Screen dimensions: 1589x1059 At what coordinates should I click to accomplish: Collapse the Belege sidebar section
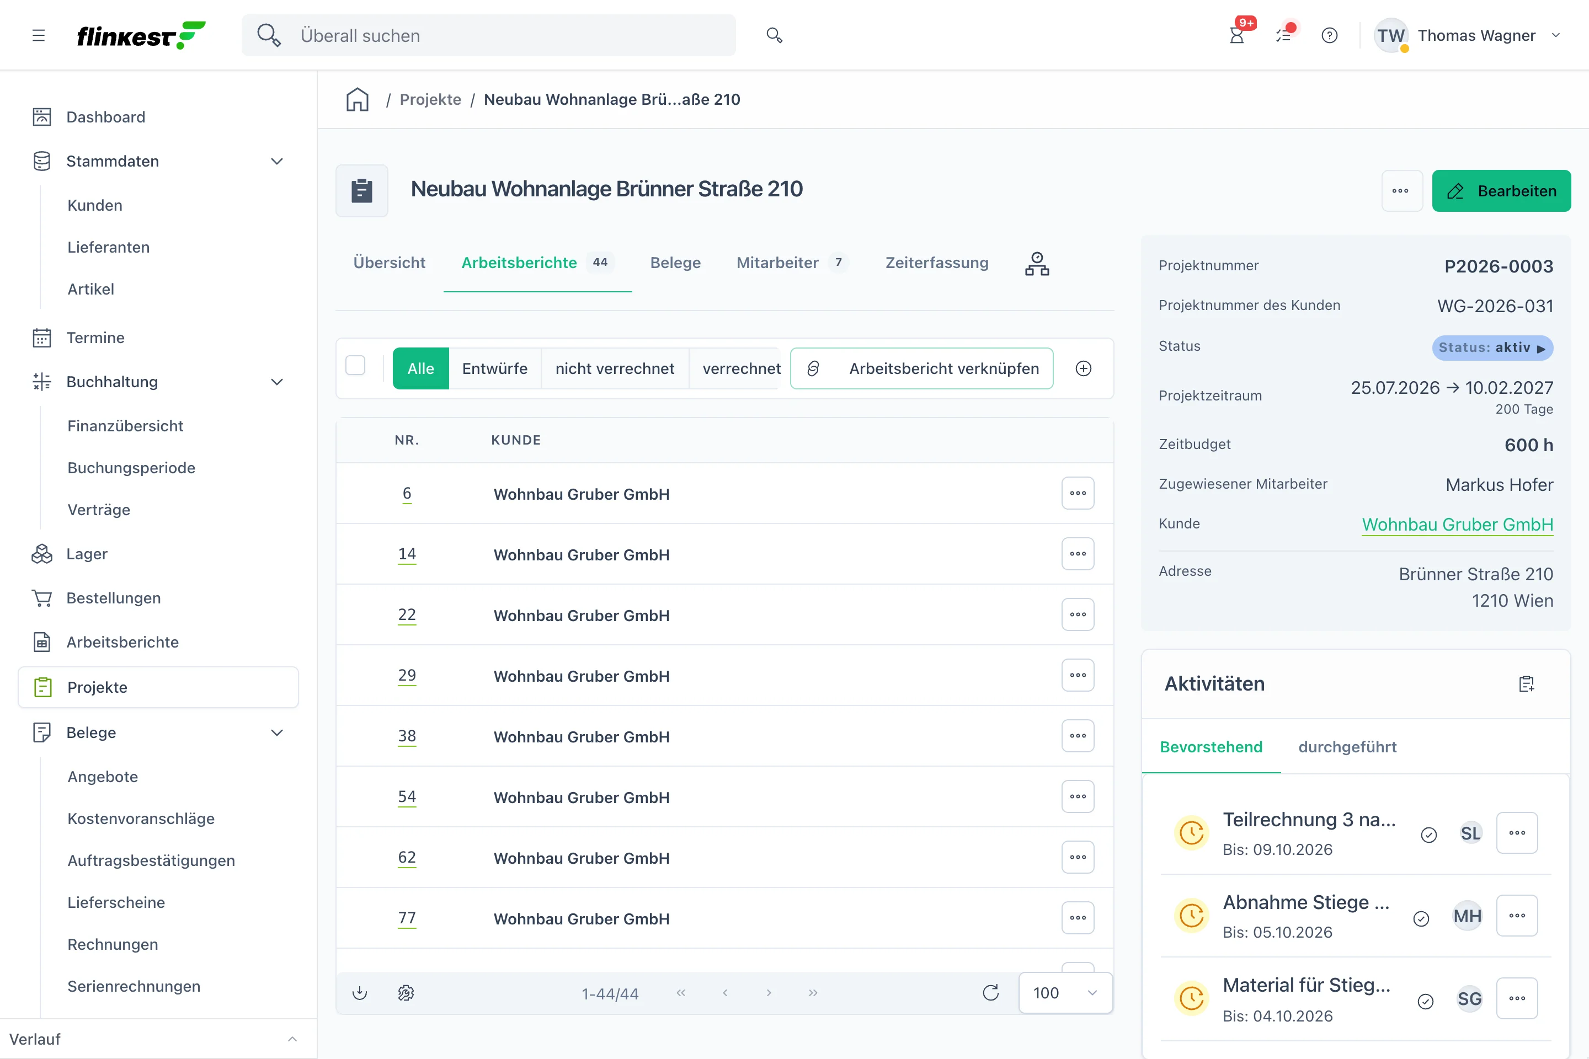[277, 732]
